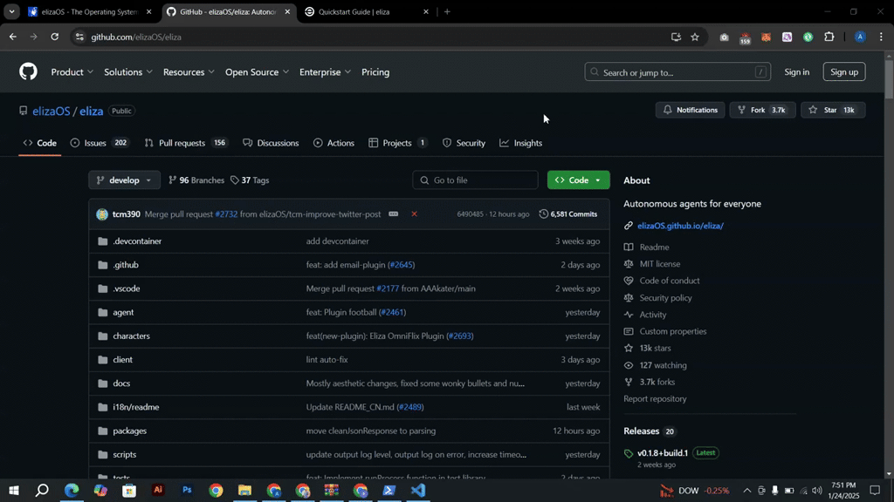Open a new browser tab
The width and height of the screenshot is (894, 502).
tap(447, 11)
